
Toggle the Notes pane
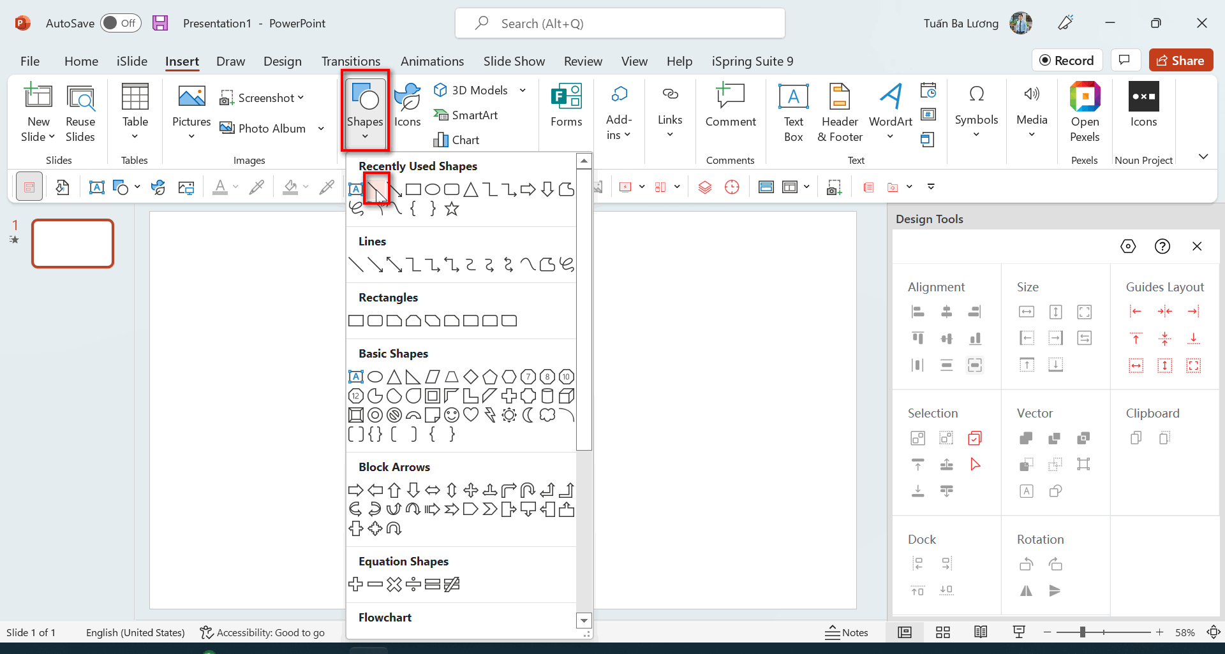coord(847,632)
